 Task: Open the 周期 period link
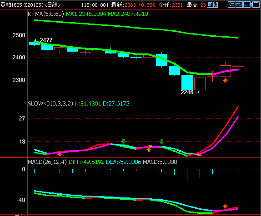click(x=213, y=5)
